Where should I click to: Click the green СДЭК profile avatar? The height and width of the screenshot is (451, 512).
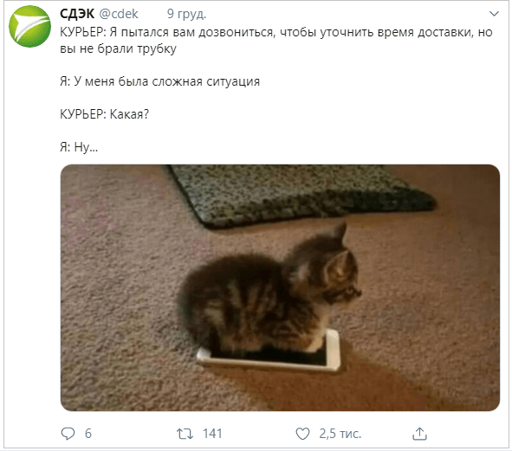click(29, 27)
